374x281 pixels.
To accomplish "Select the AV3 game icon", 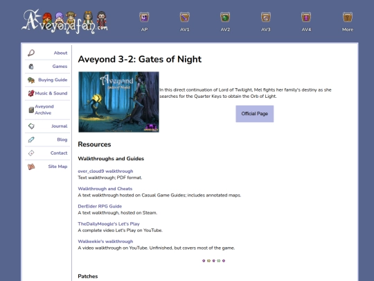I will coord(265,17).
